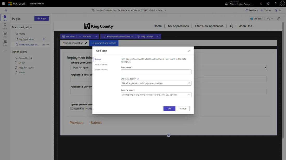Create a new page with the + Page button
This screenshot has height=160, width=286.
click(x=41, y=18)
